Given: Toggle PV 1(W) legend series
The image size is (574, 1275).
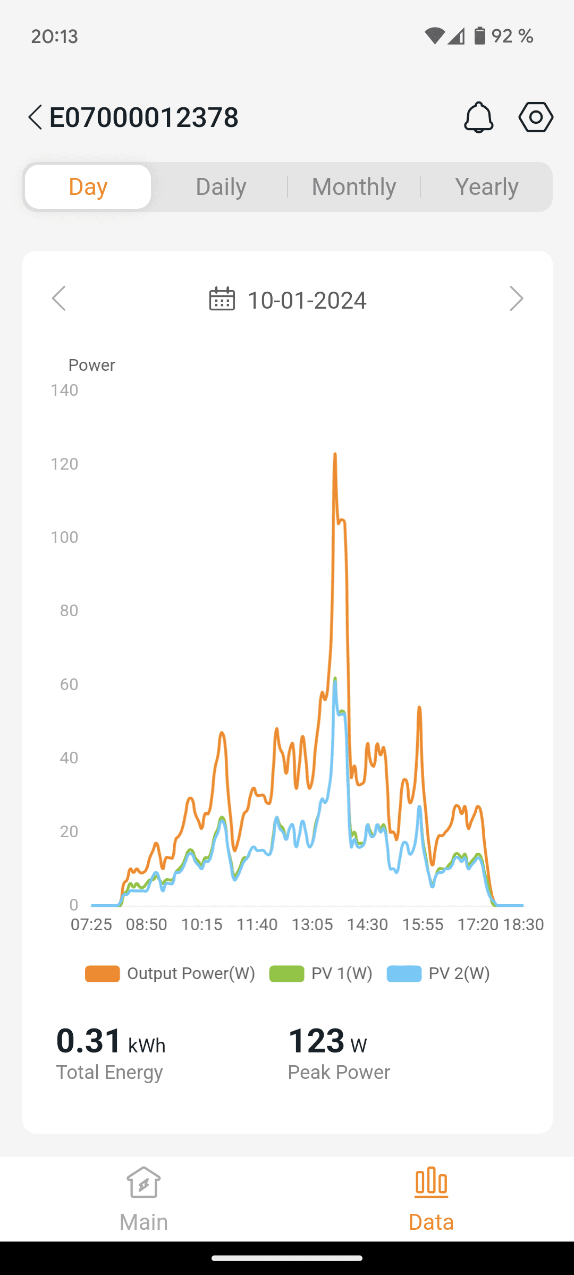Looking at the screenshot, I should [x=321, y=973].
